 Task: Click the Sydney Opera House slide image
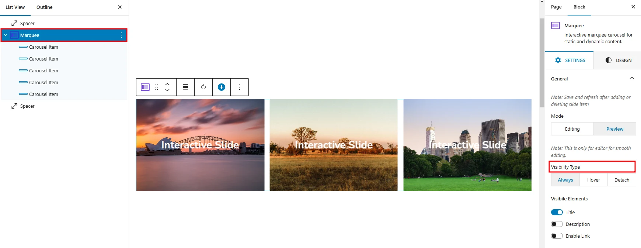click(x=200, y=145)
